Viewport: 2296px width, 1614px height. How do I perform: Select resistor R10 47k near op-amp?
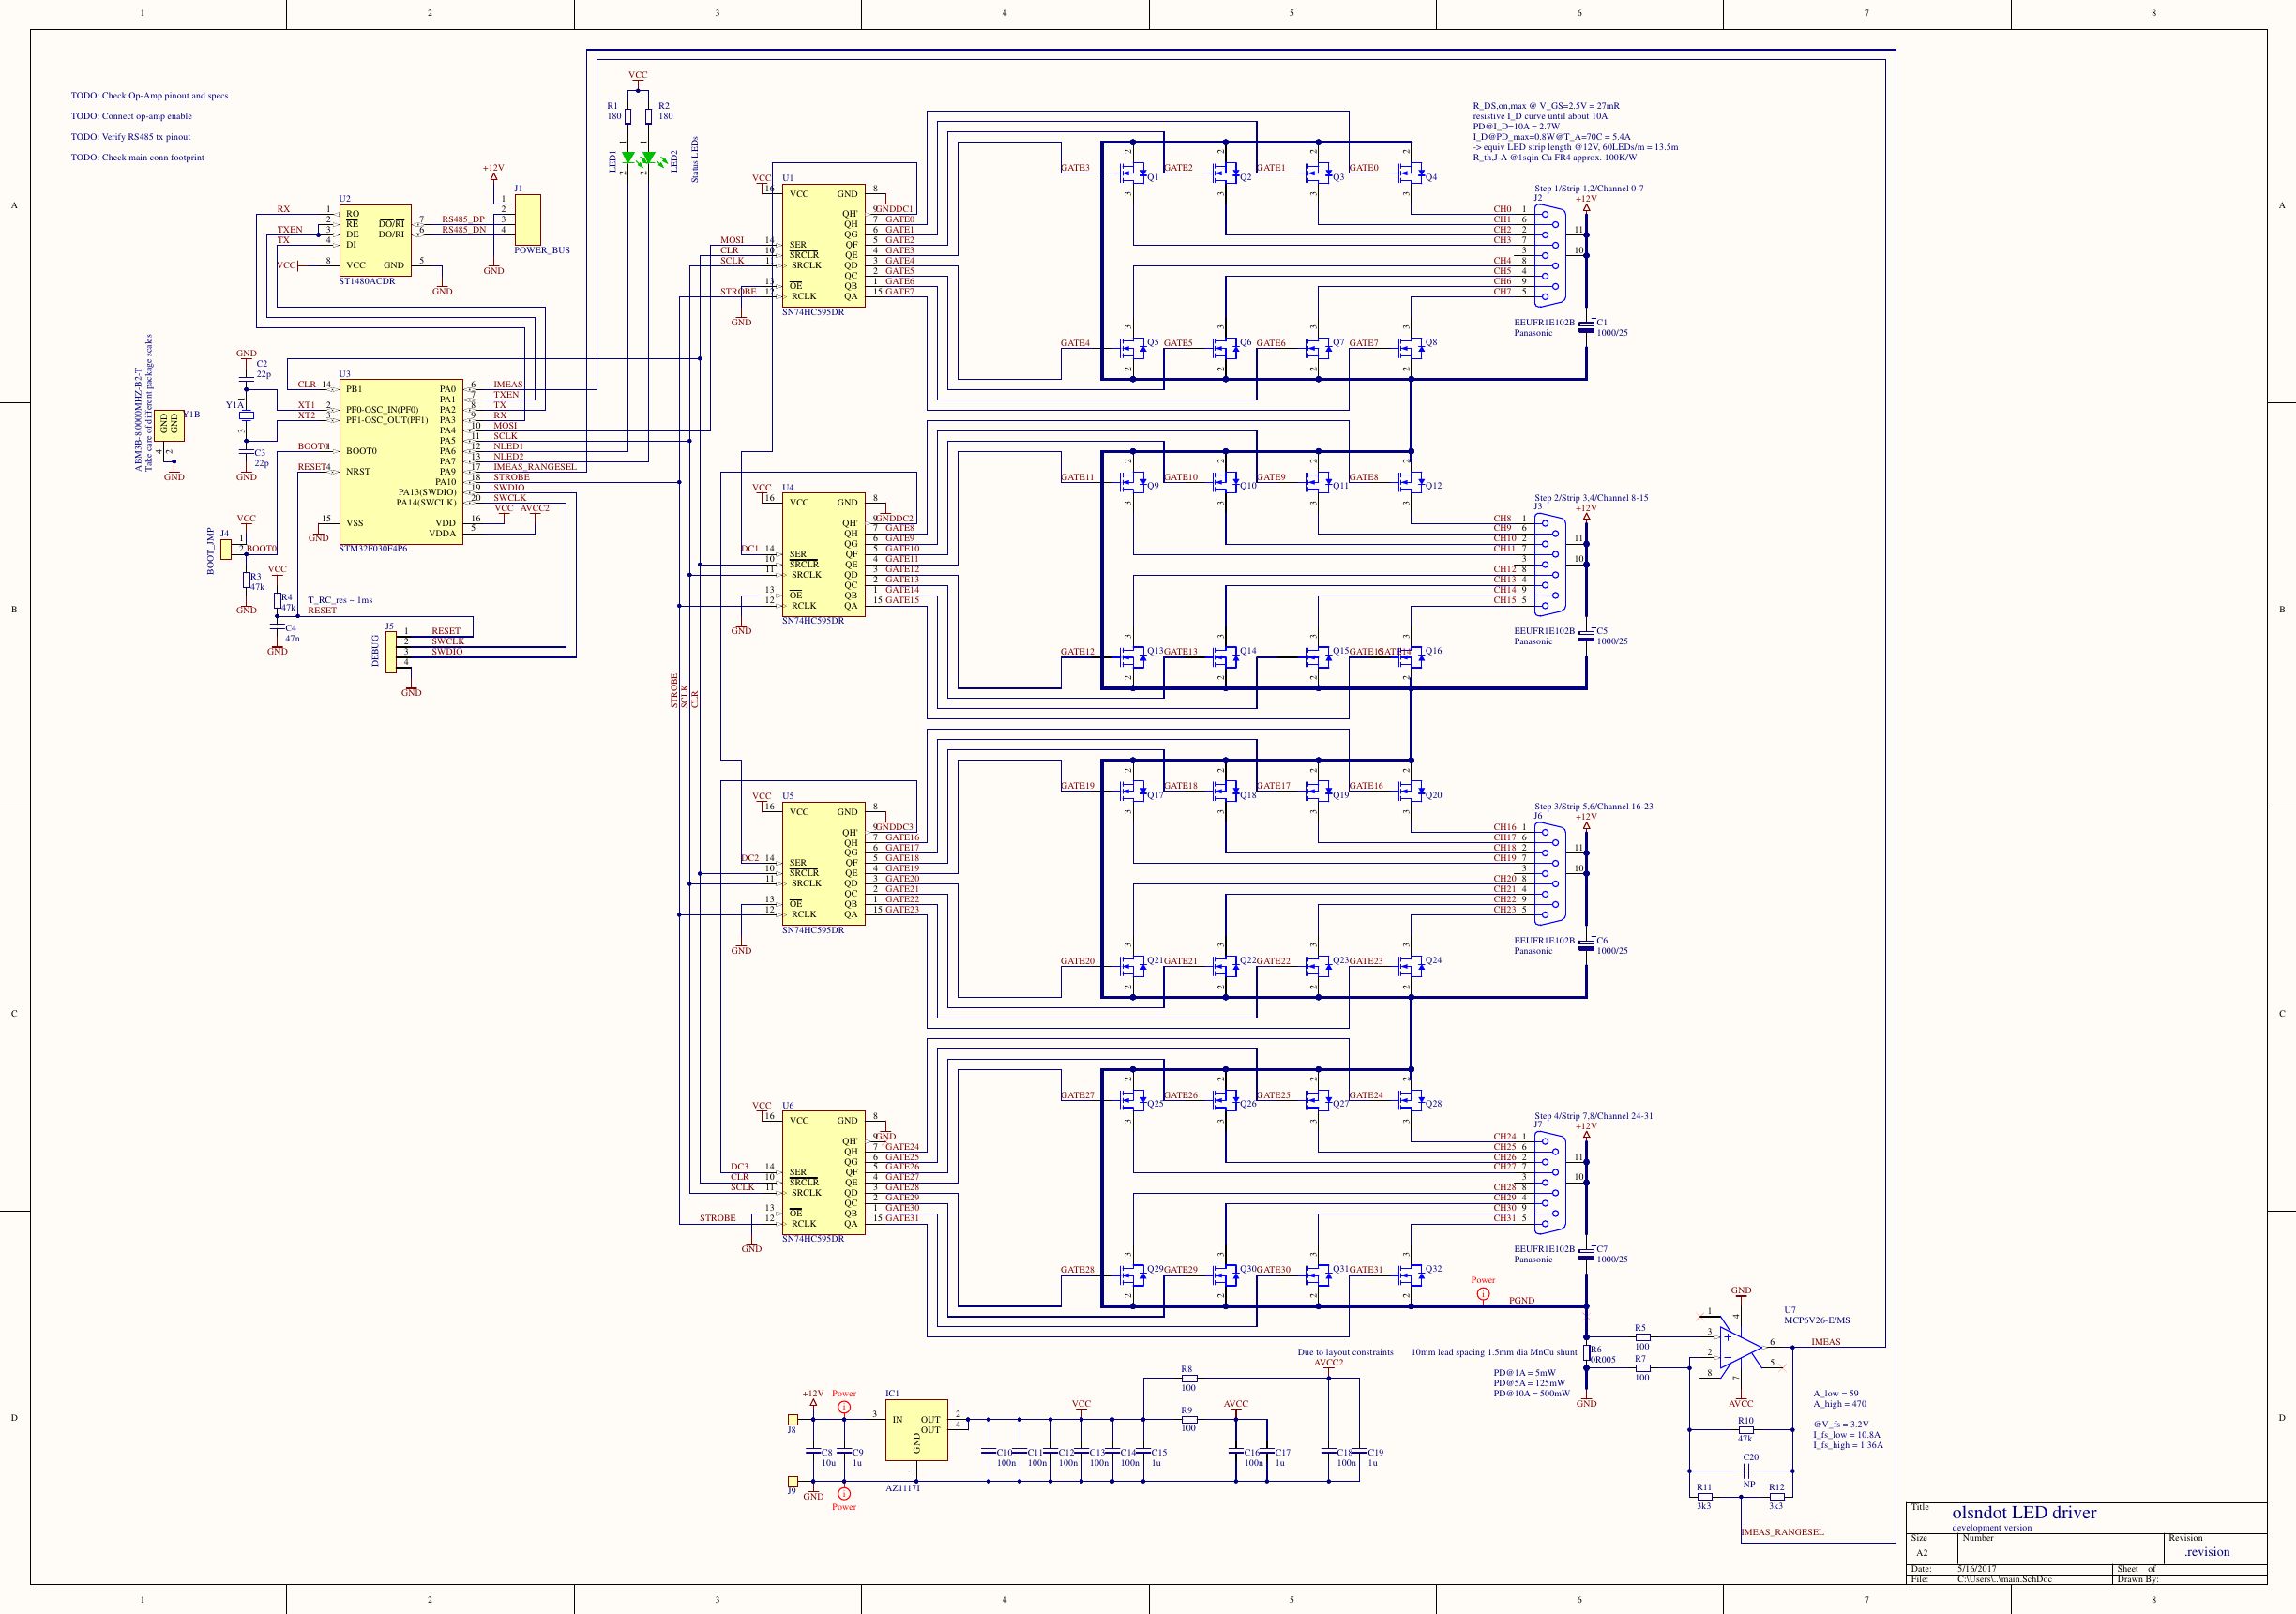tap(1745, 1429)
